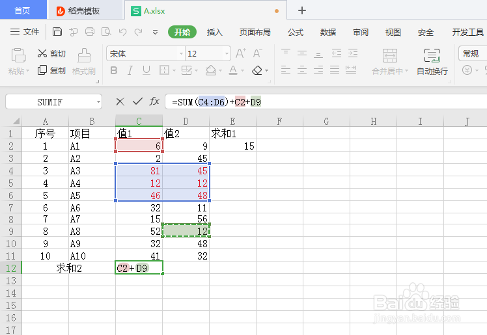Select column C header
Viewport: 487px width, 335px height.
coord(139,121)
